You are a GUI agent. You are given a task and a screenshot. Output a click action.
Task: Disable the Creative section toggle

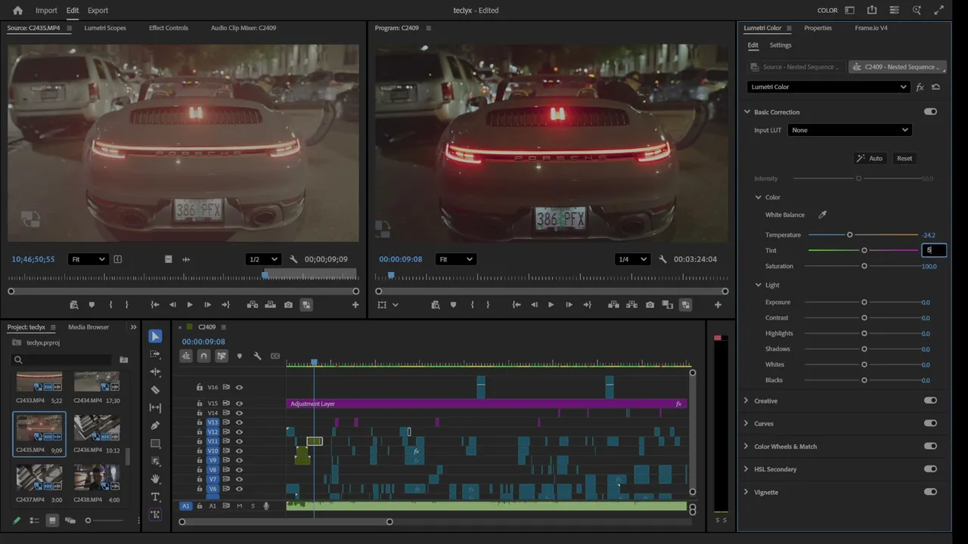click(x=930, y=400)
